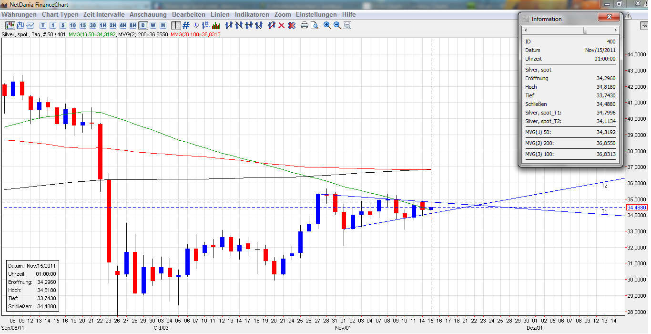Screen dimensions: 651x334
Task: Select the 1H interval
Action: click(103, 25)
